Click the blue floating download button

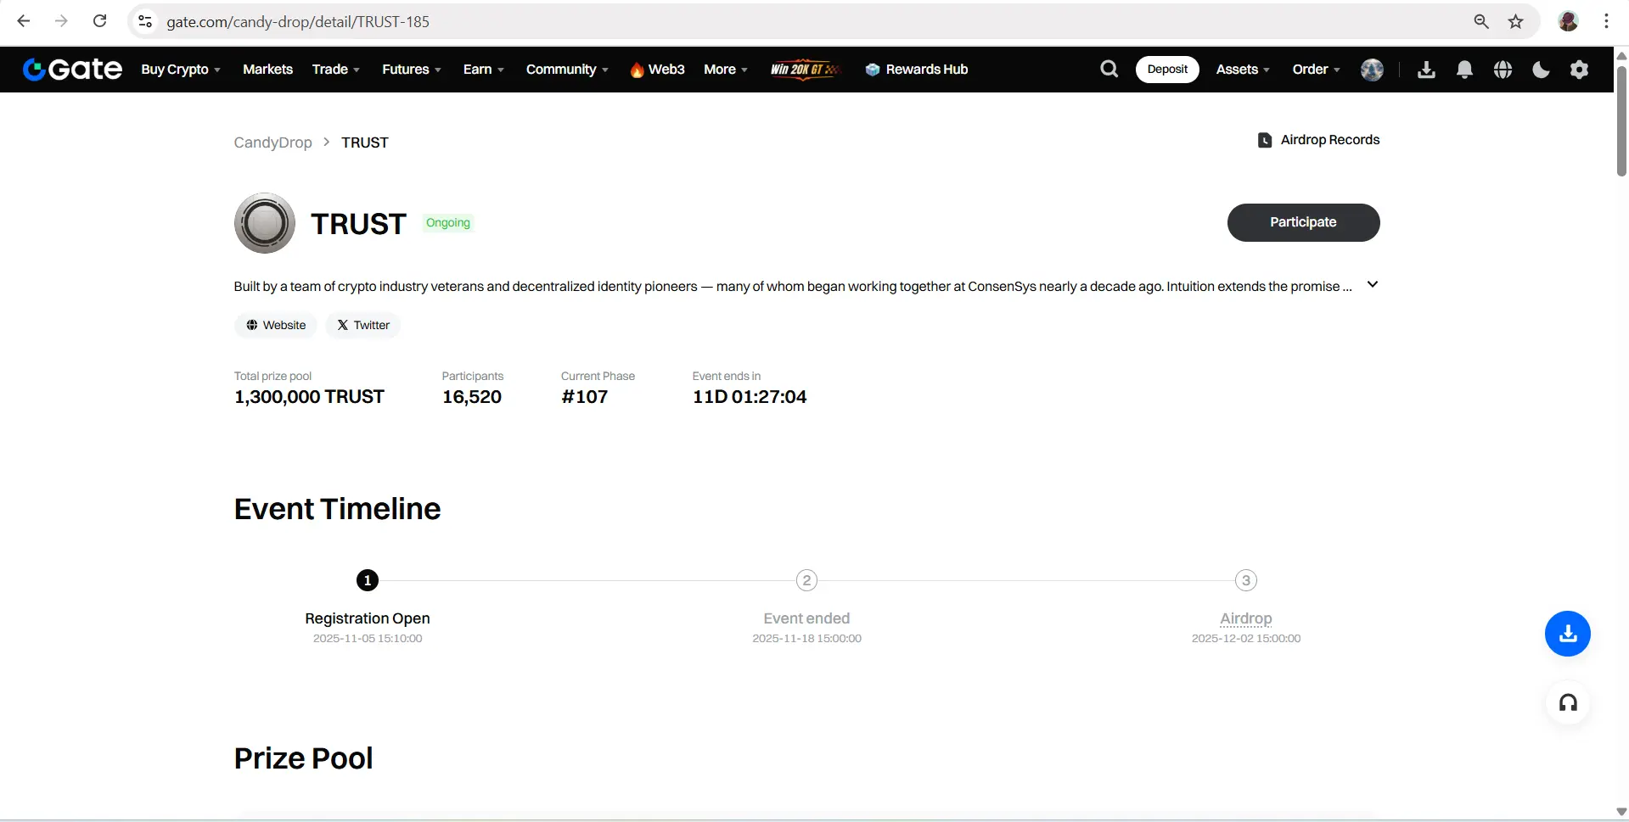1567,634
